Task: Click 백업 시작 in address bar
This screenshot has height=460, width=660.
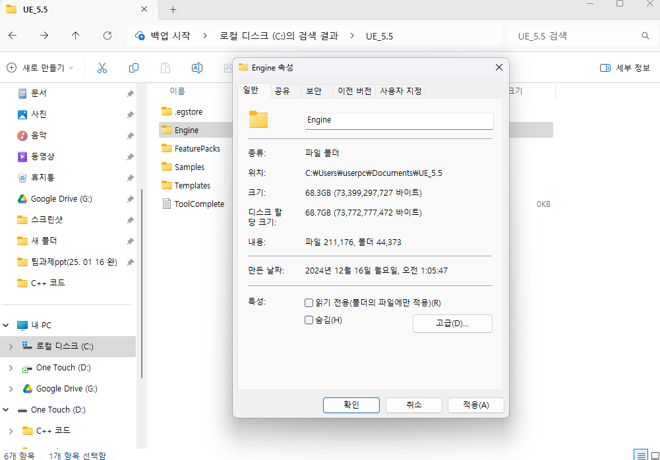Action: pyautogui.click(x=170, y=36)
